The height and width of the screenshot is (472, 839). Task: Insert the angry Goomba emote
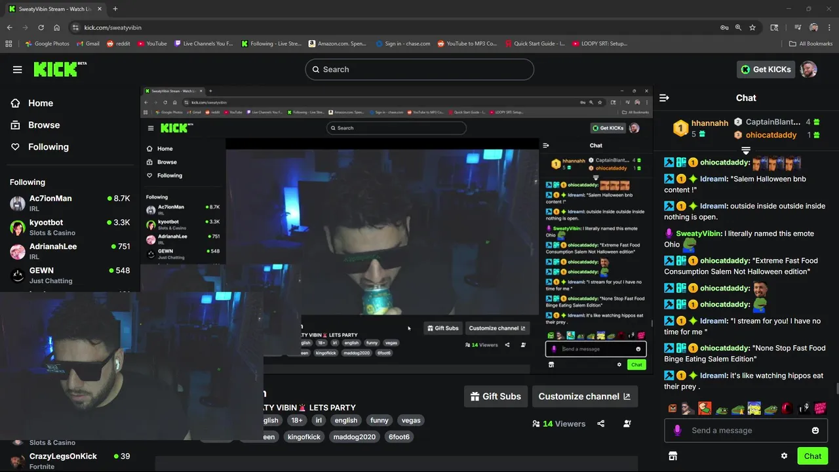tap(673, 408)
